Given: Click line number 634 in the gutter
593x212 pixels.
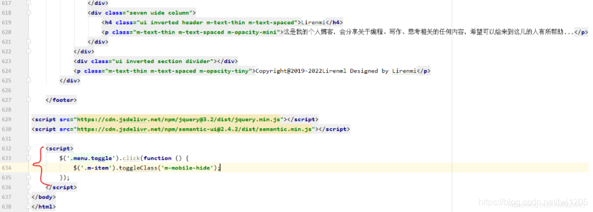Looking at the screenshot, I should pos(7,168).
